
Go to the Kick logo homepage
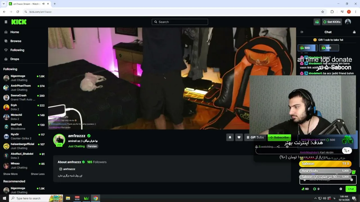pos(19,22)
